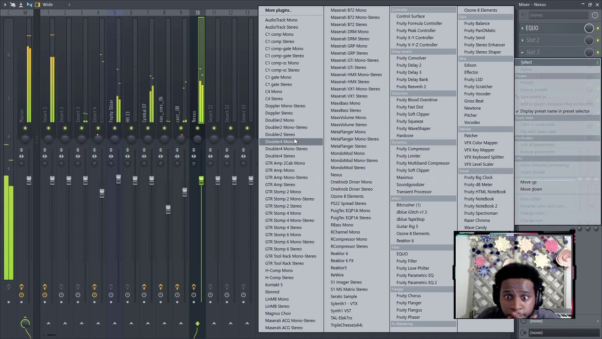Open More plugins... at the top of the list

[x=278, y=10]
